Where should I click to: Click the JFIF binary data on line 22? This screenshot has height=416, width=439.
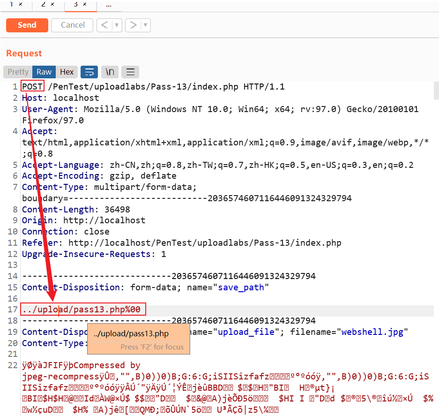(x=81, y=365)
